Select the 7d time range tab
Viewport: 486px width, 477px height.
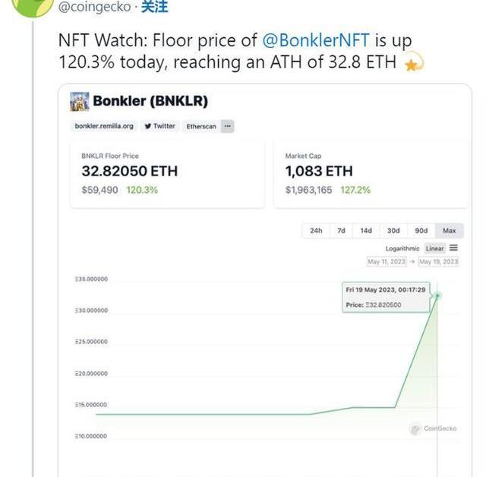pyautogui.click(x=342, y=230)
